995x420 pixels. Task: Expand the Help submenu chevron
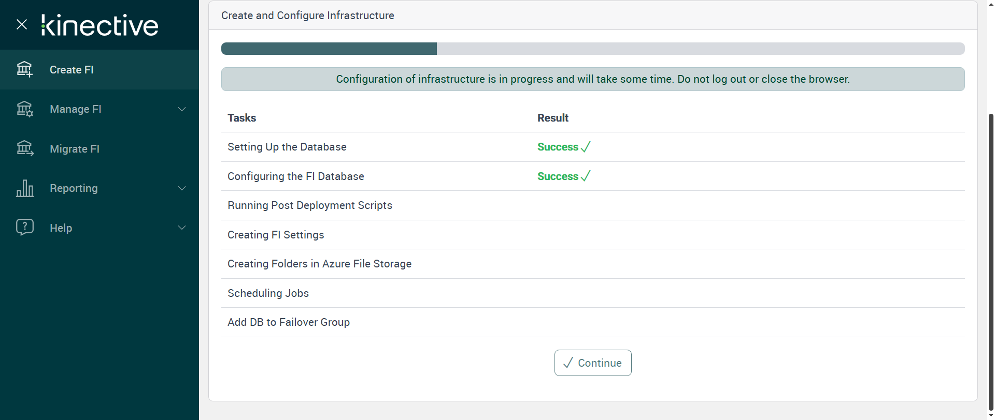[x=182, y=228]
